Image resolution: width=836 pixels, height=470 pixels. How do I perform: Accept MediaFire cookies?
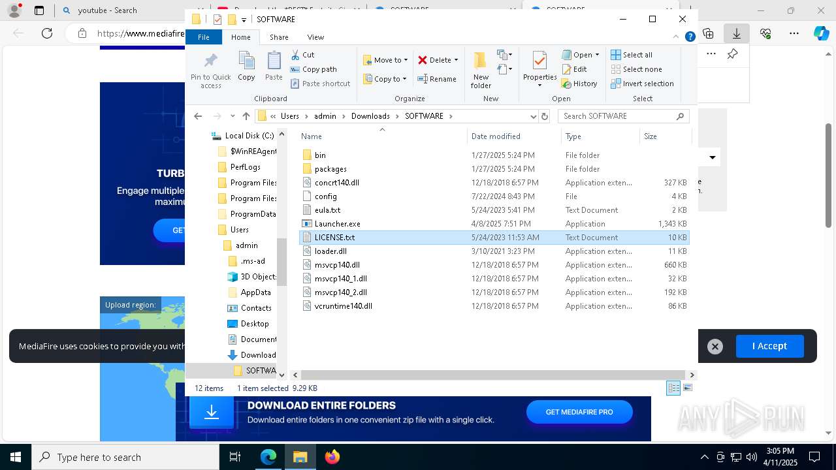[x=769, y=346]
